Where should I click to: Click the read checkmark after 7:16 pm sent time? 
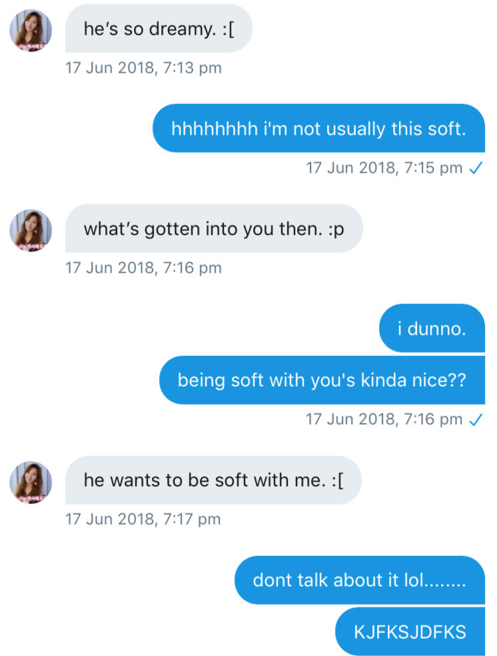coord(476,419)
